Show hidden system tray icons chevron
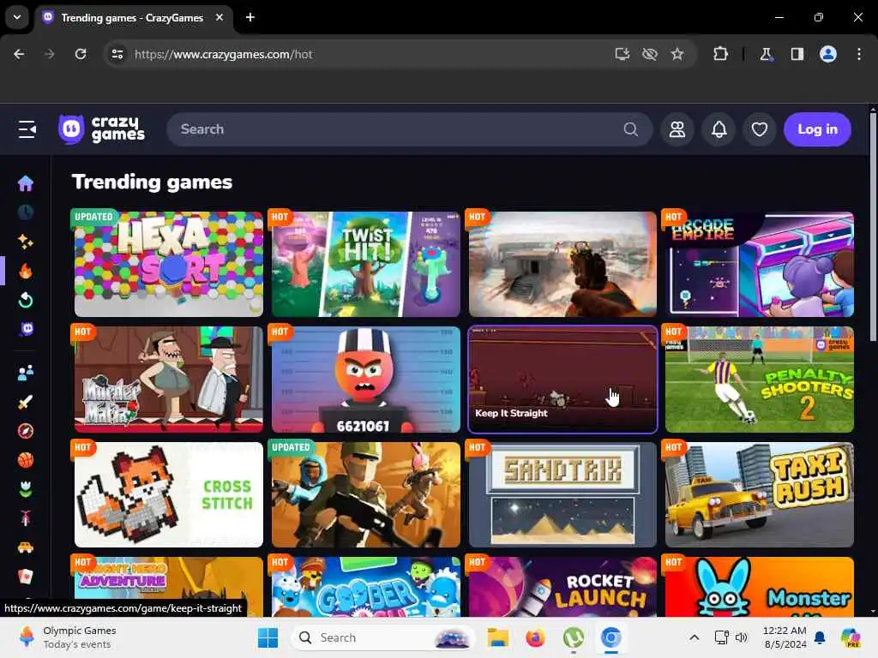Screen dimensions: 878x658 [694, 637]
